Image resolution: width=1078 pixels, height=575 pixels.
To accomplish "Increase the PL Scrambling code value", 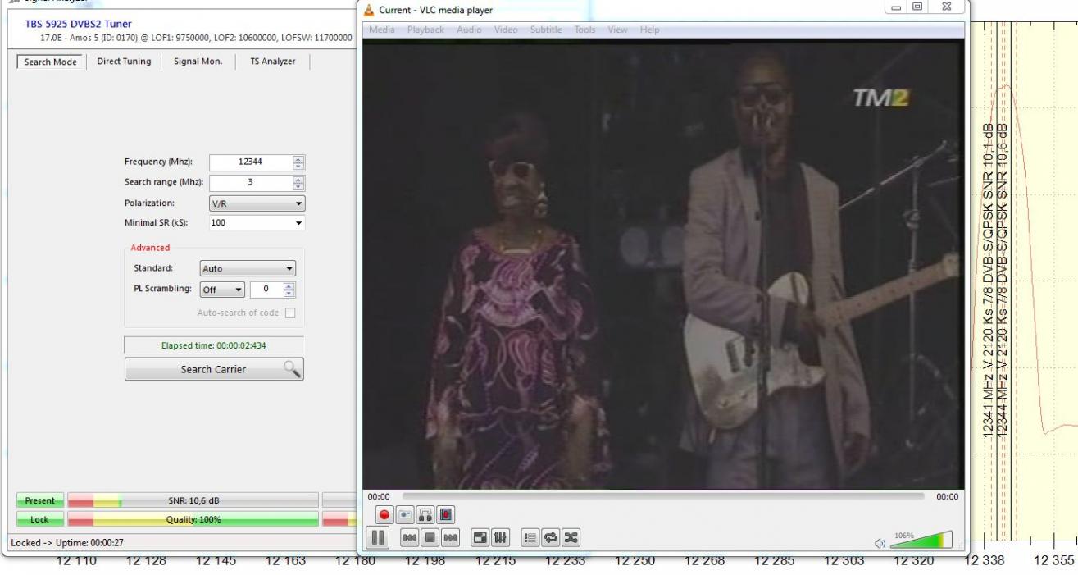I will 289,285.
